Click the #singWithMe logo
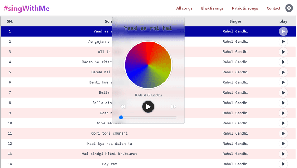 point(27,8)
